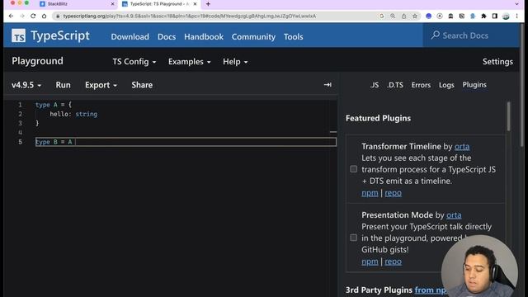Click the 'Featured Plugins' heading

tap(378, 118)
